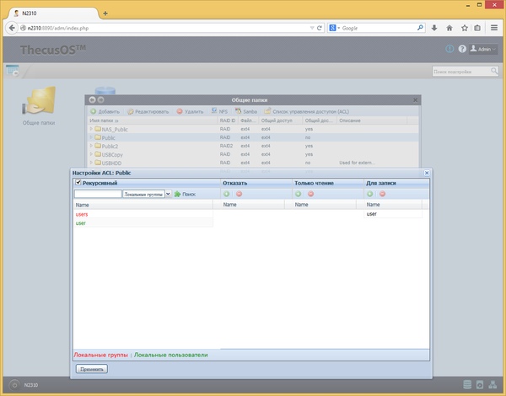Open Firefox downloads arrow icon

pyautogui.click(x=434, y=28)
